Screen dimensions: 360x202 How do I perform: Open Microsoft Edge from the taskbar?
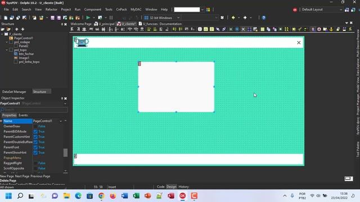pos(78,196)
